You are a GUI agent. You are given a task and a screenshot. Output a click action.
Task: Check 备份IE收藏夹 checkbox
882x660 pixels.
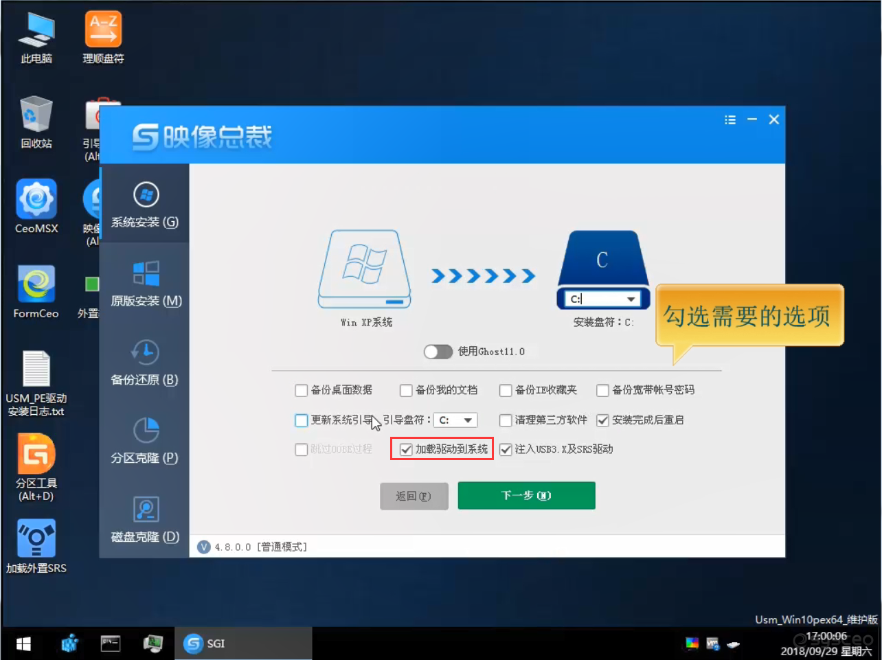pos(506,390)
